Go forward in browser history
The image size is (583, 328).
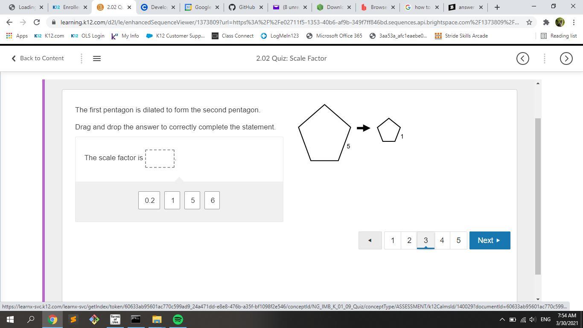click(x=23, y=22)
